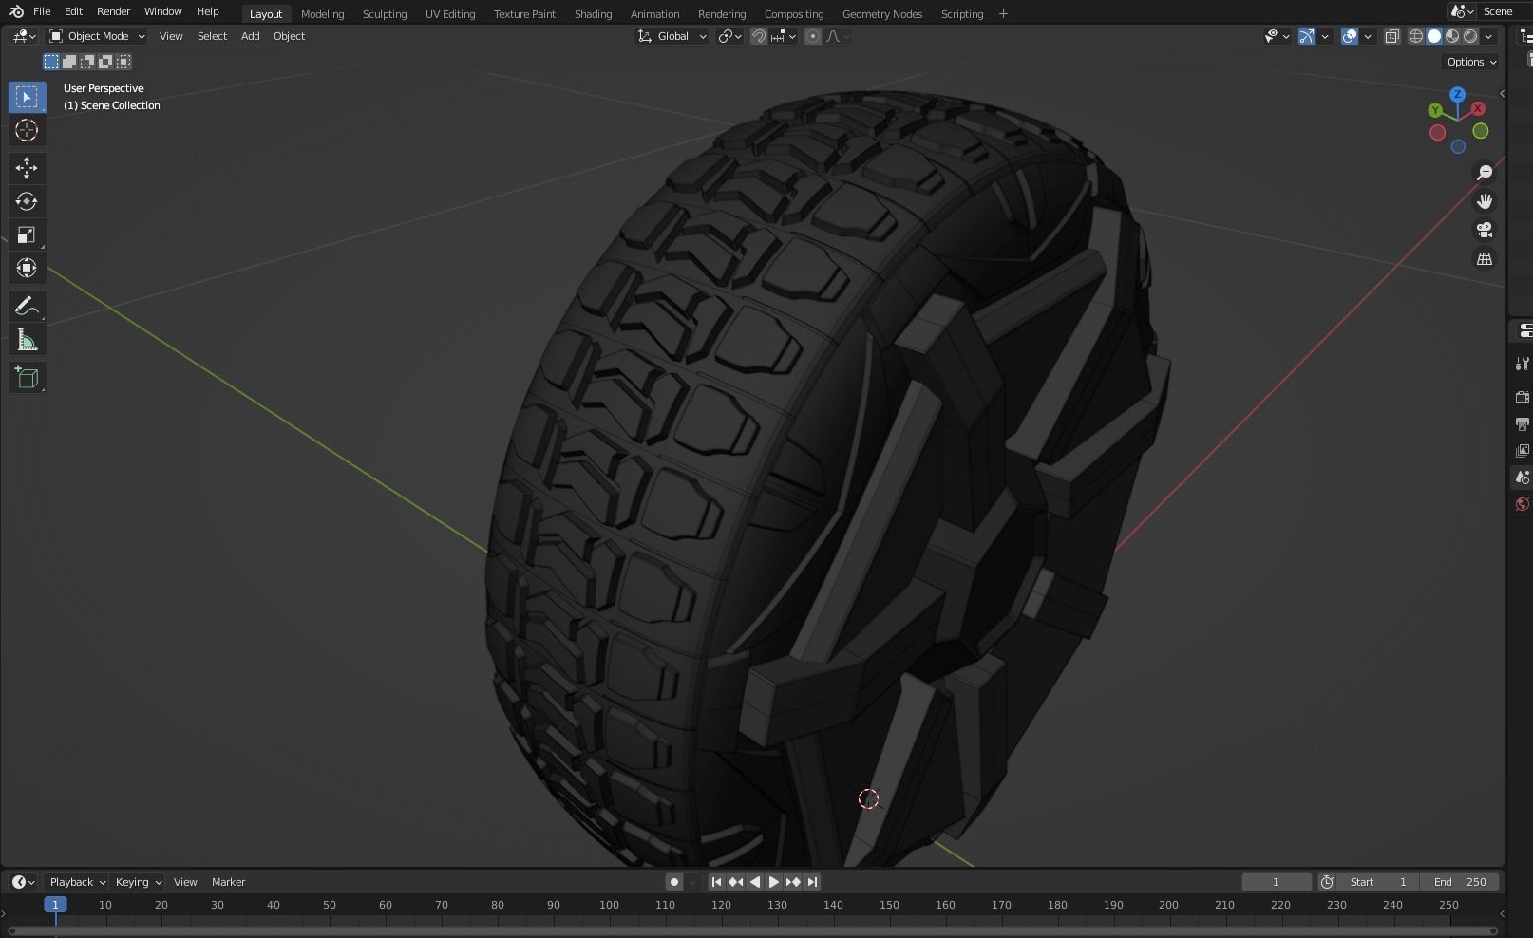Open the shading options dropdown arrow

(1488, 36)
